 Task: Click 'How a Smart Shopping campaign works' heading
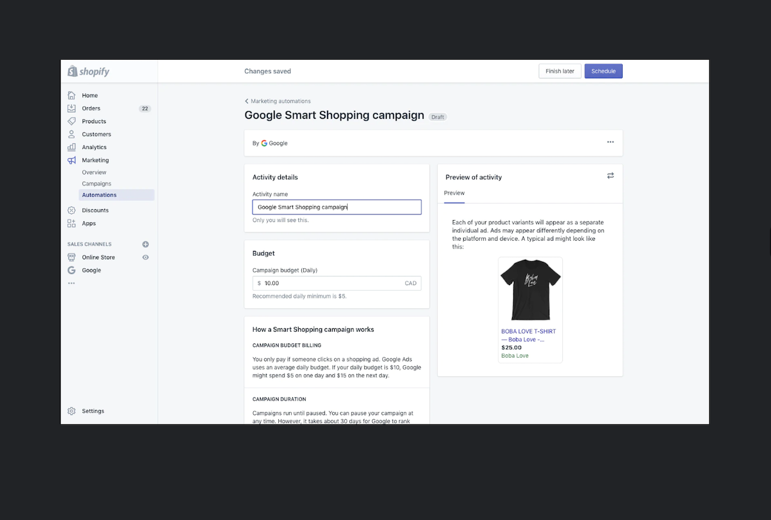[x=313, y=329]
